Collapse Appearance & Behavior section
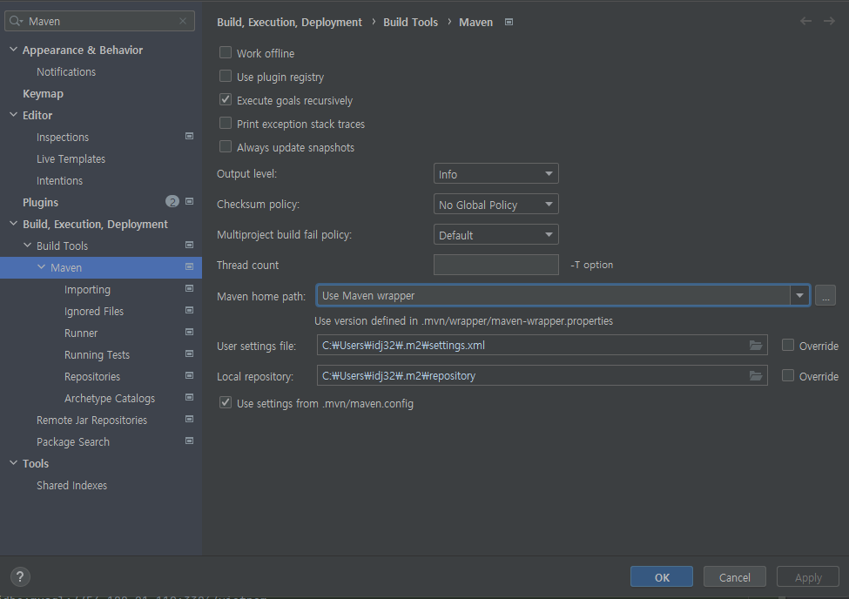The width and height of the screenshot is (849, 599). coord(14,50)
